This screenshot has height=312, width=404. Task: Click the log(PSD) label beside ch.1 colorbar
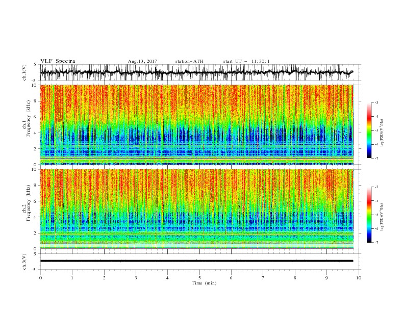tap(382, 133)
